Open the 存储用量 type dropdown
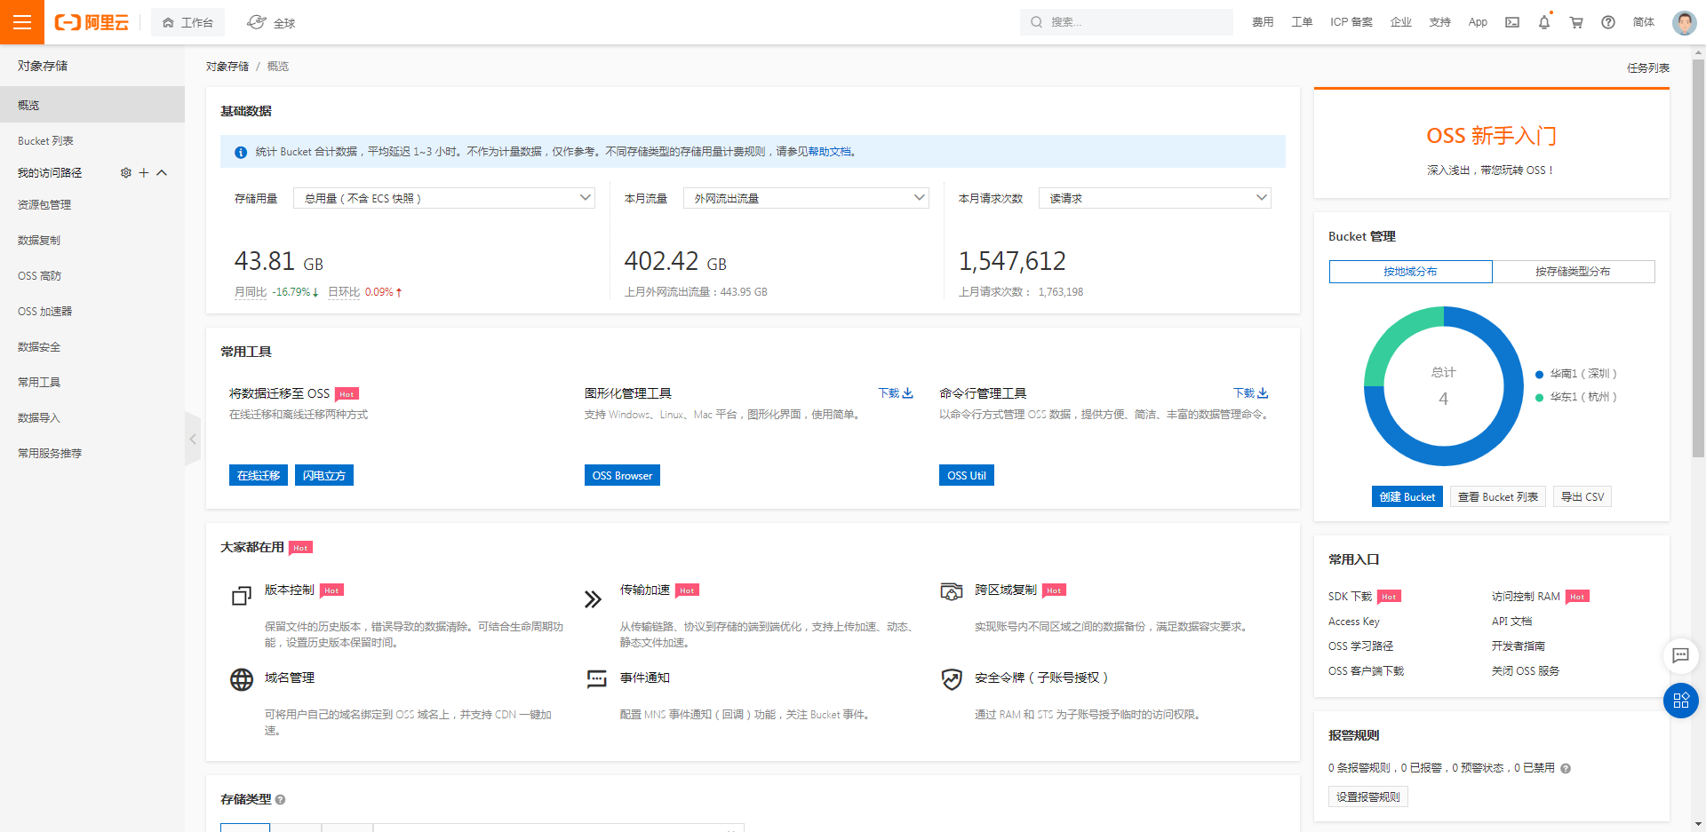 (444, 198)
